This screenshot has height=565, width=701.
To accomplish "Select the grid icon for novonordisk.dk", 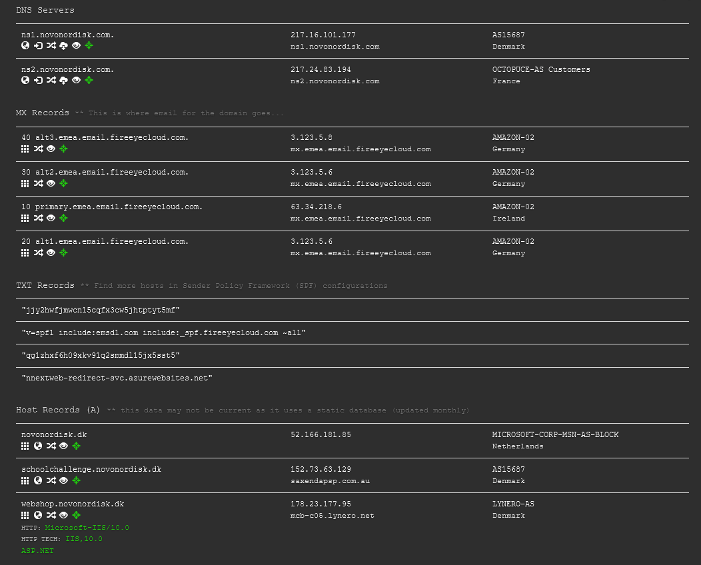I will coord(25,446).
